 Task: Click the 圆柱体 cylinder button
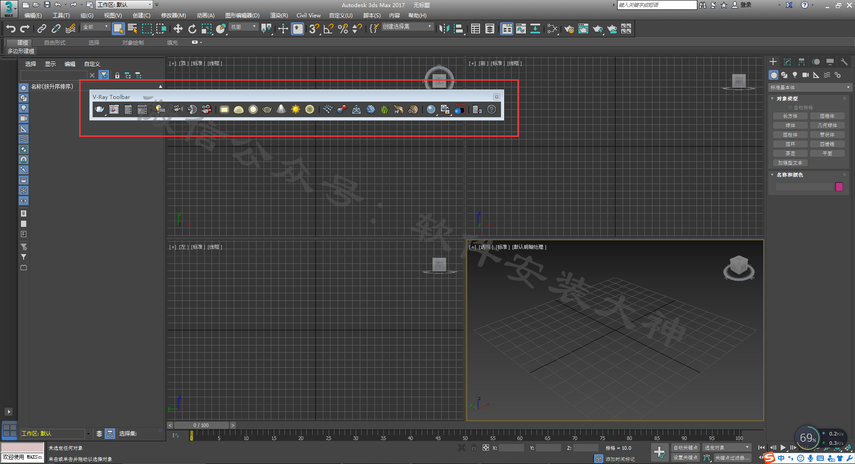click(790, 135)
